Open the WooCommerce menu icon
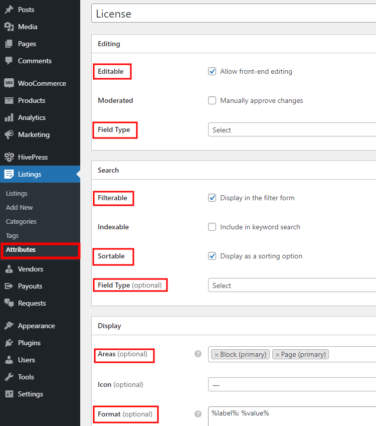The width and height of the screenshot is (376, 426). tap(9, 83)
